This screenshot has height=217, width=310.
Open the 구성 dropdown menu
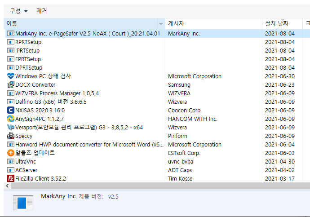[19, 11]
